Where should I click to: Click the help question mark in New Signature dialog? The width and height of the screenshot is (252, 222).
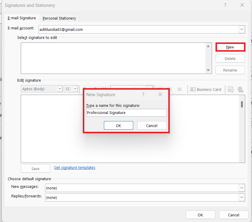click(x=143, y=94)
